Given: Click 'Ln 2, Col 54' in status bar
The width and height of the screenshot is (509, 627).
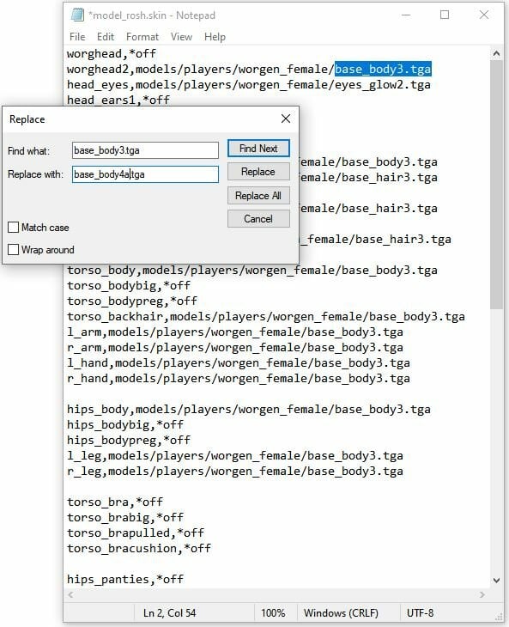Looking at the screenshot, I should pos(170,613).
